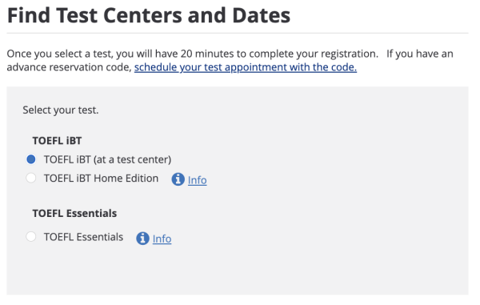
Task: Click the 'TOEFL iBT Home Edition' label text
Action: [101, 179]
